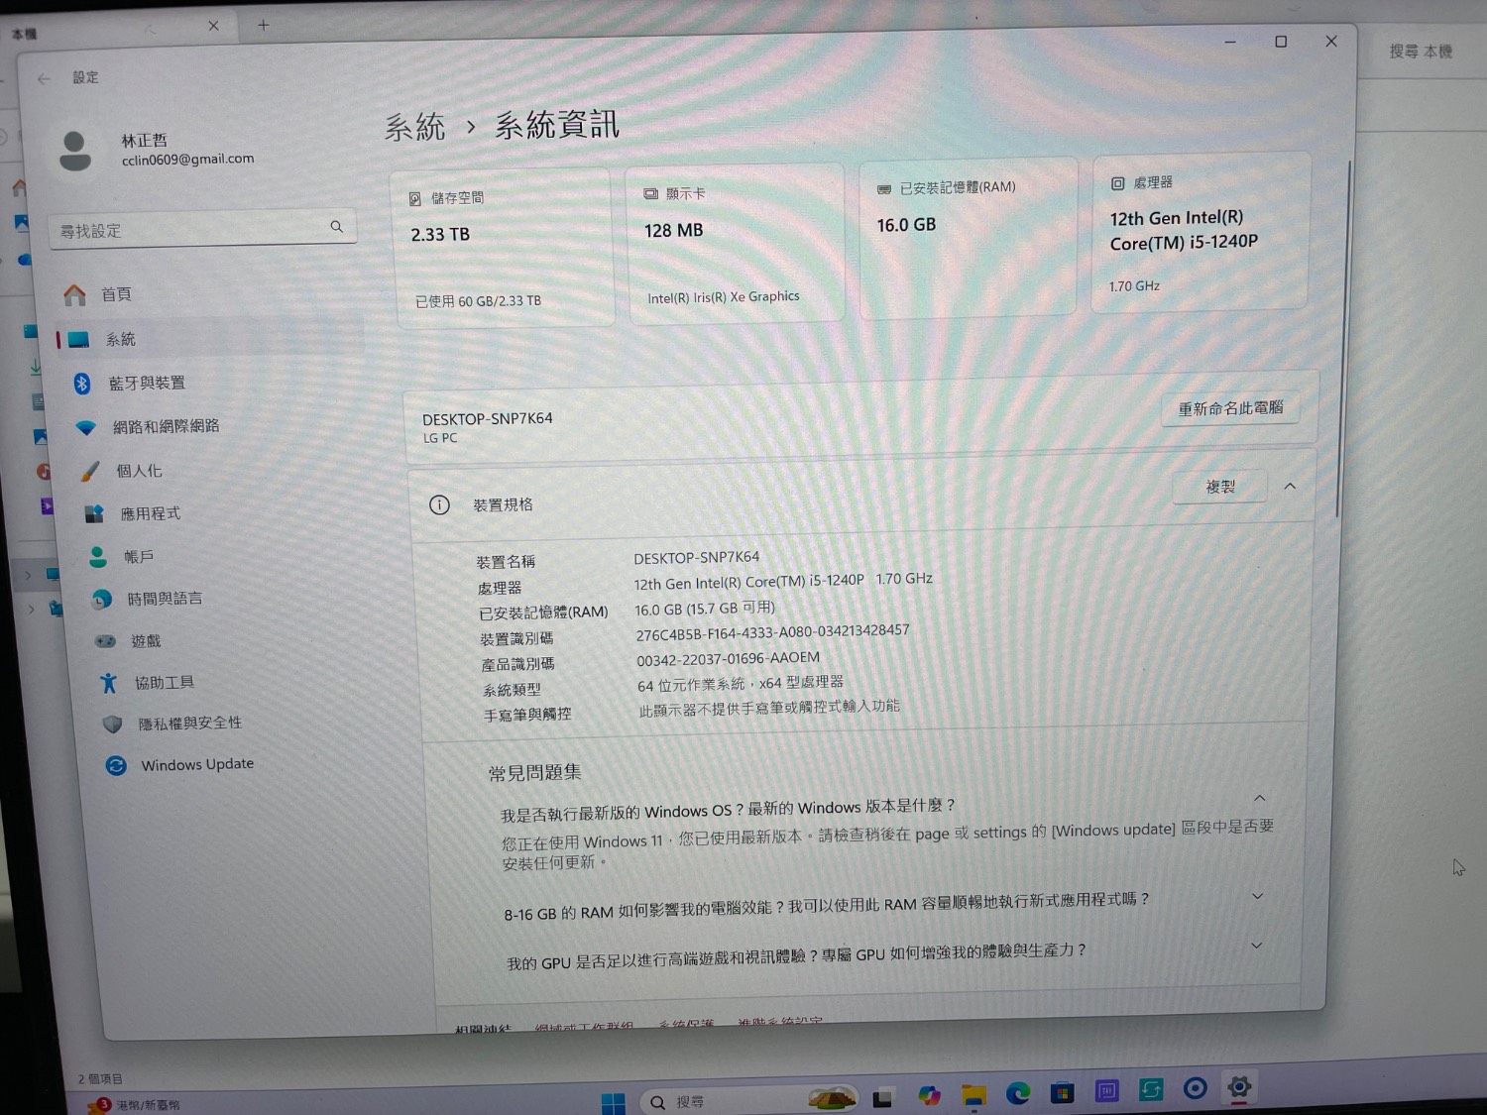Open Microsoft Edge from the taskbar
Image resolution: width=1487 pixels, height=1115 pixels.
coord(1018,1093)
